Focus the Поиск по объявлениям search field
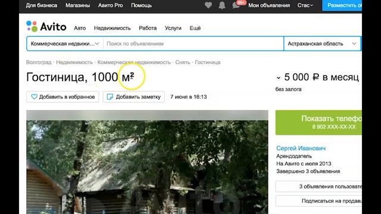 pos(193,43)
